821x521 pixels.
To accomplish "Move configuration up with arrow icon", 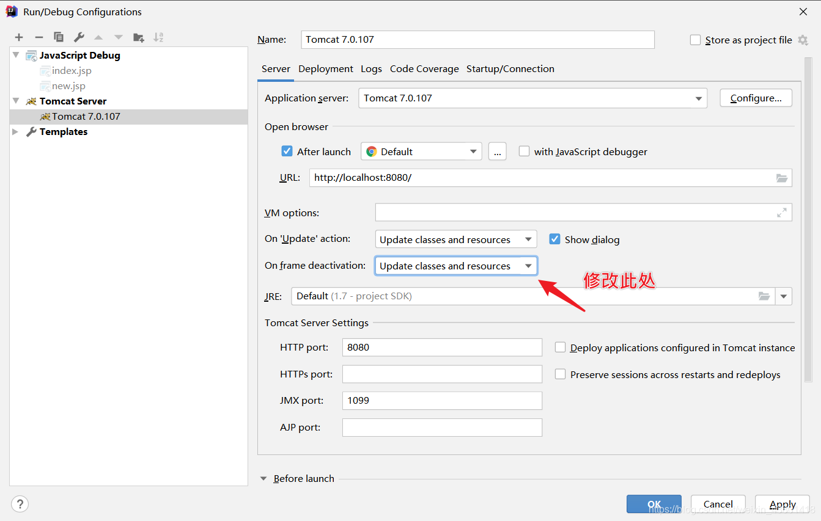I will 98,37.
